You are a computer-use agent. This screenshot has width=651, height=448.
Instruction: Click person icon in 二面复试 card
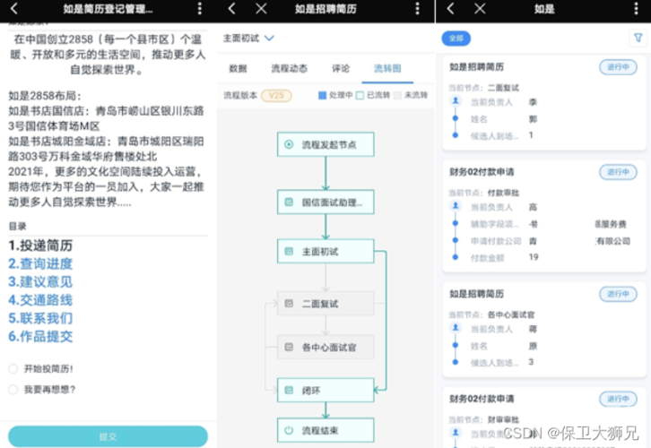pos(456,100)
